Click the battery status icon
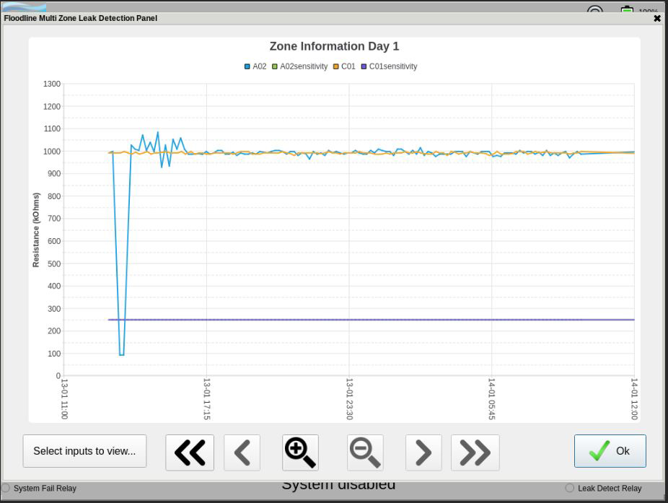668x503 pixels. click(627, 11)
